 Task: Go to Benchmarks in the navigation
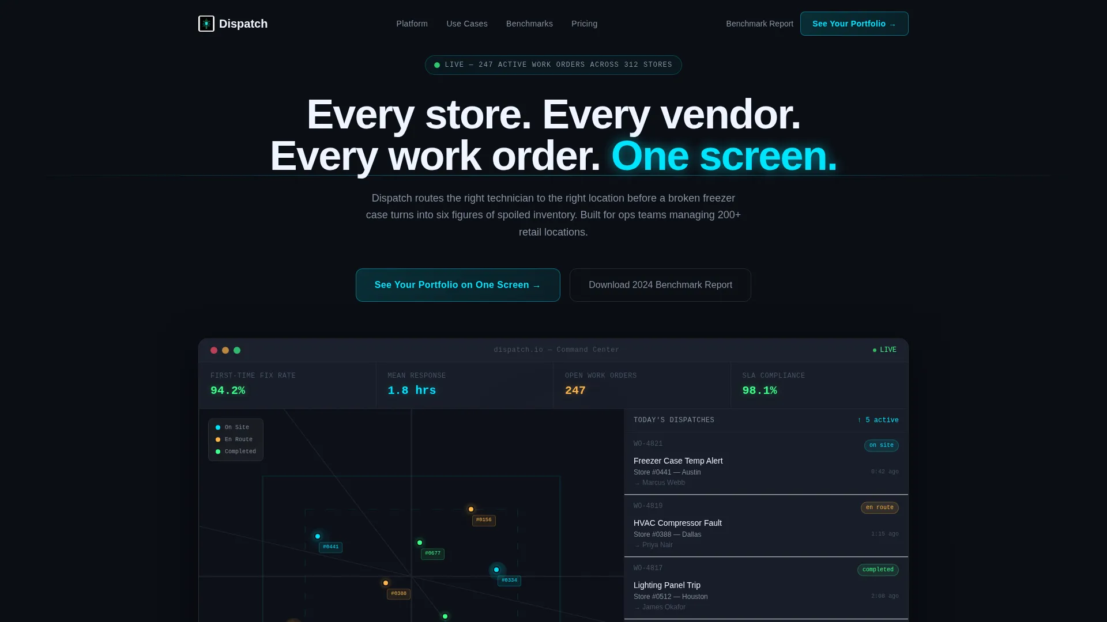tap(529, 24)
